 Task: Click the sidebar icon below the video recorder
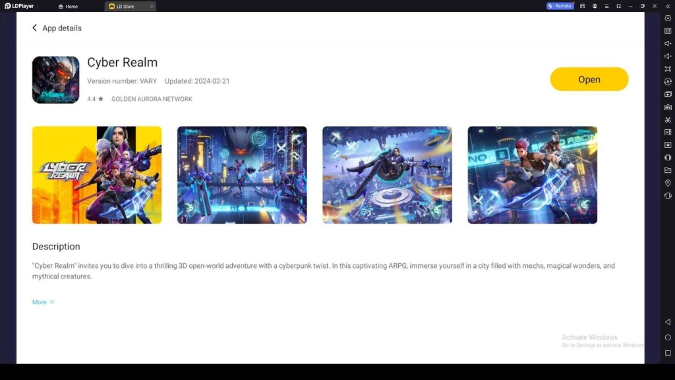point(668,145)
